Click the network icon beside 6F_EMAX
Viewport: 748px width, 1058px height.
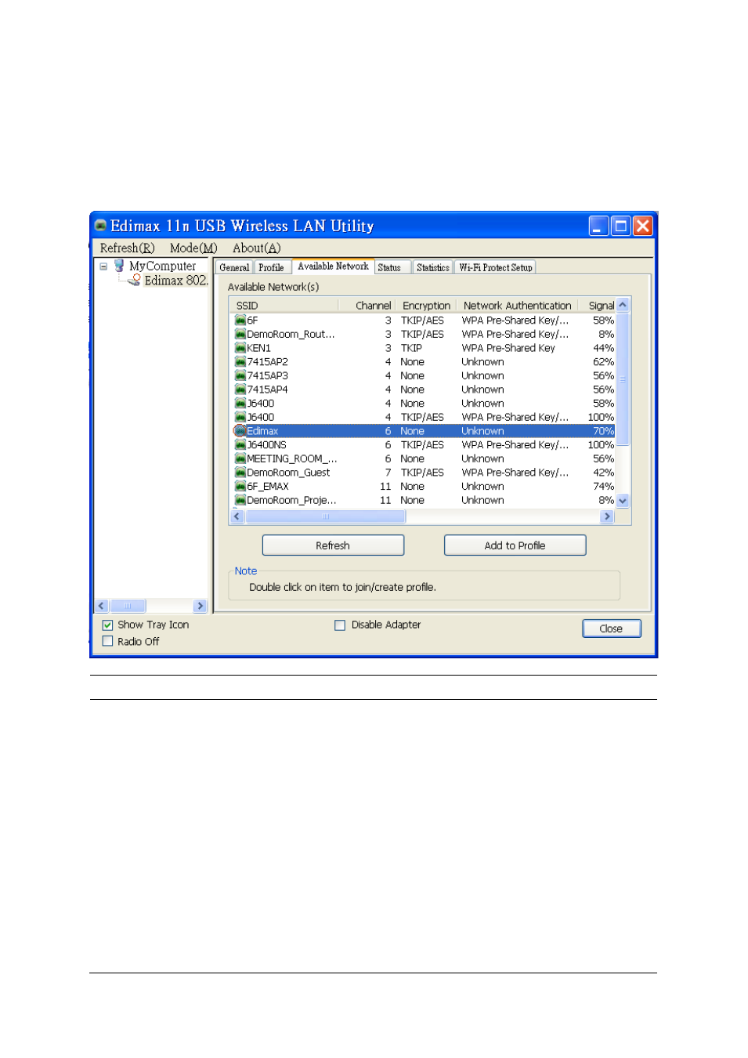tap(240, 487)
